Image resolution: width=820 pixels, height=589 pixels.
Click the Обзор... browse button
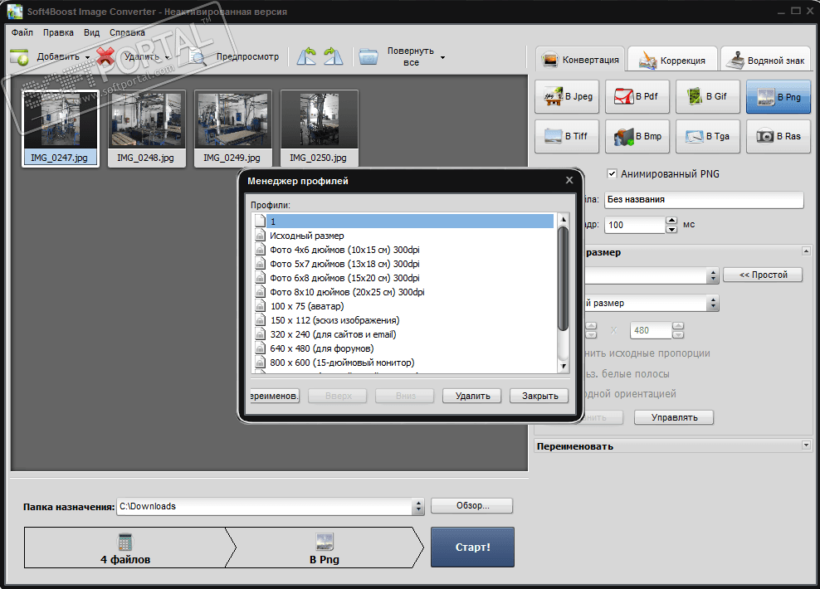pos(471,505)
